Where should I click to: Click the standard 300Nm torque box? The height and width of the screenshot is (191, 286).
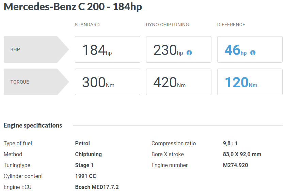tap(108, 82)
